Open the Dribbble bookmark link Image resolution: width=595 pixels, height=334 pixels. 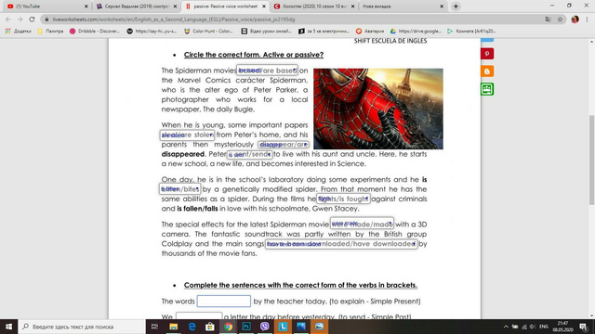click(95, 31)
